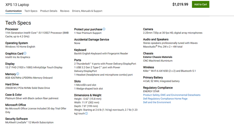The width and height of the screenshot is (234, 129).
Task: Click the XPS 13 Laptop product title
Action: click(x=17, y=5)
